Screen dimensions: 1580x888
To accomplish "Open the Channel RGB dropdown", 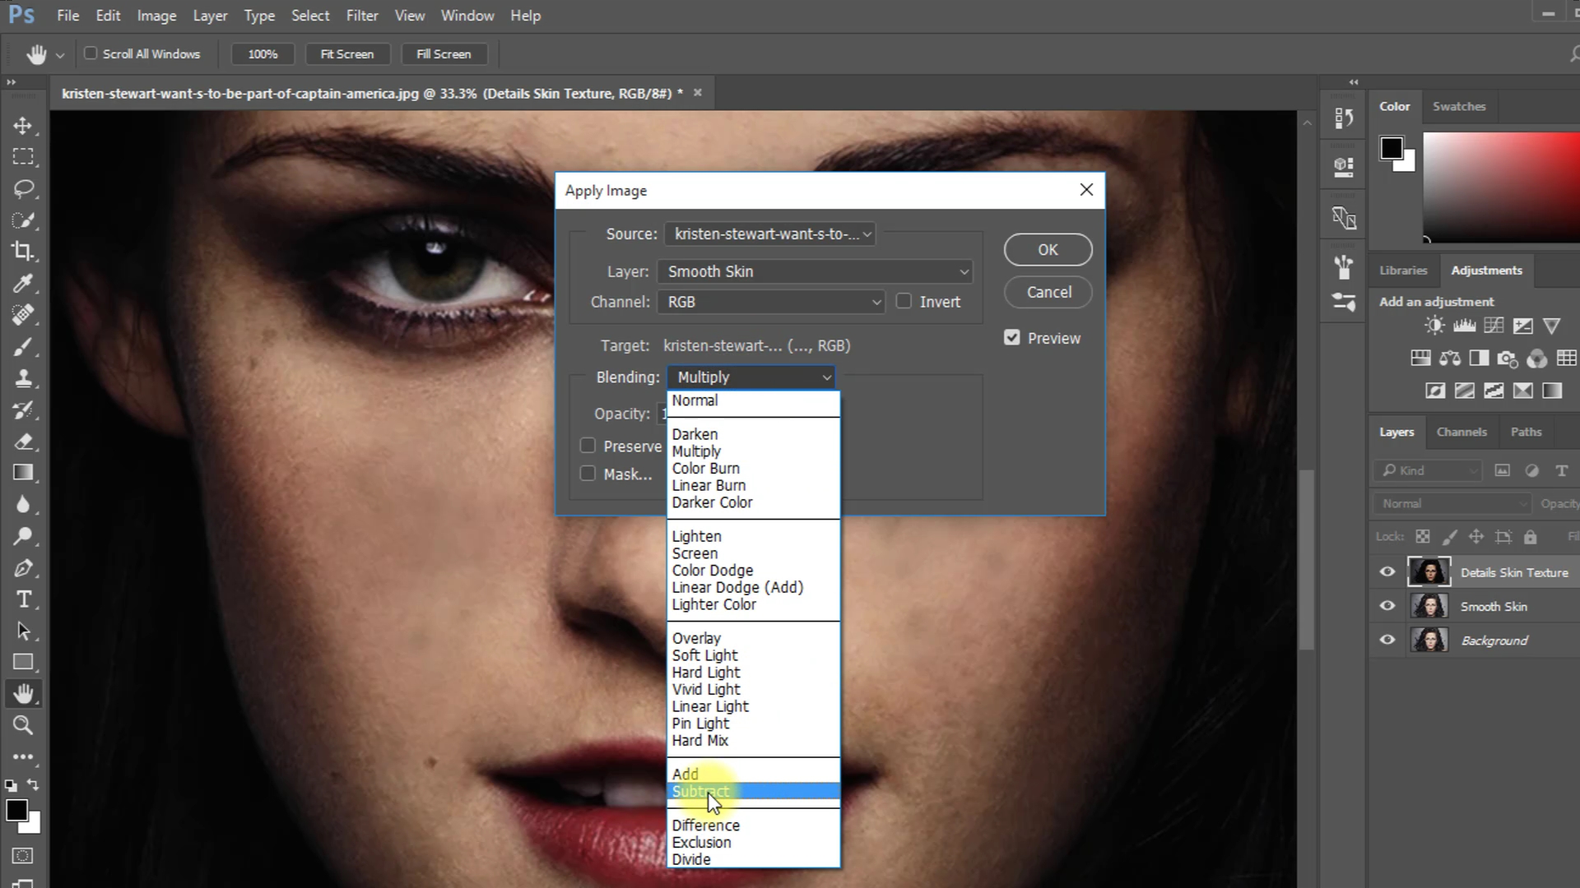I will (x=770, y=302).
